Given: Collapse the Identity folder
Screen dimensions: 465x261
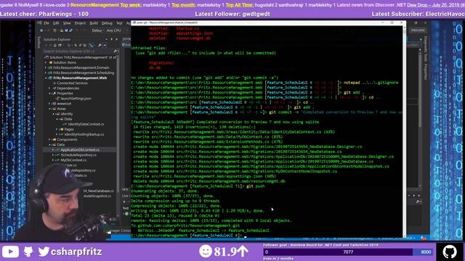Looking at the screenshot, I should click(x=53, y=114).
